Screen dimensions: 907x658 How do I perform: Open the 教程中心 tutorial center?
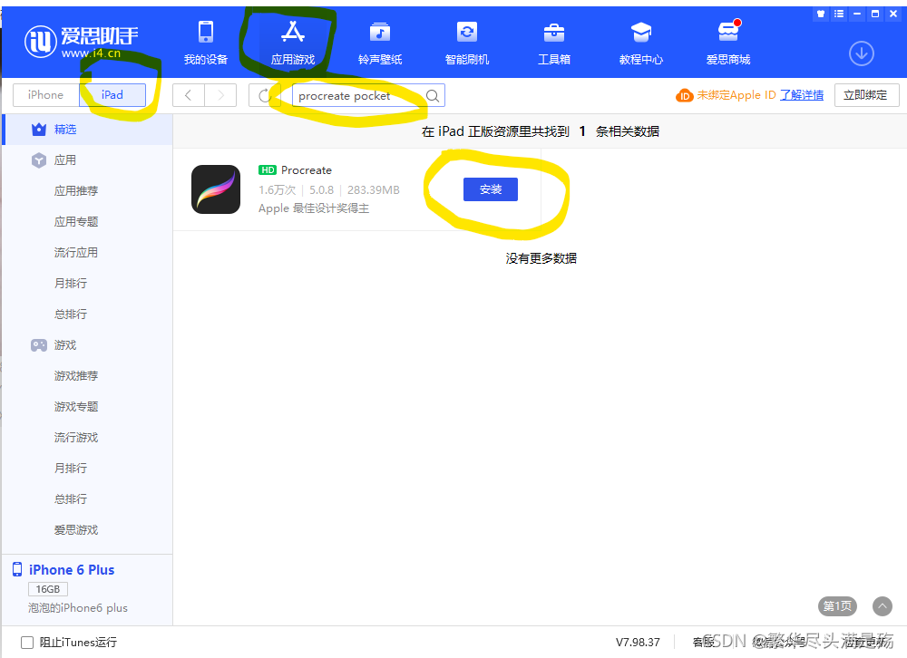641,43
